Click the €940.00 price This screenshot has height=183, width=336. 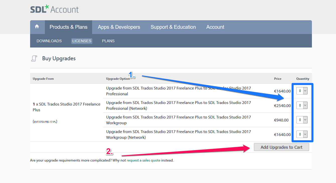[281, 120]
